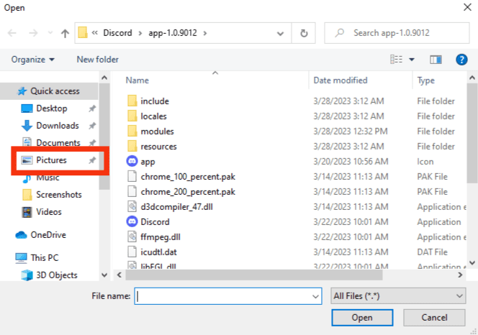The height and width of the screenshot is (335, 478).
Task: Open the Organize menu
Action: point(32,60)
